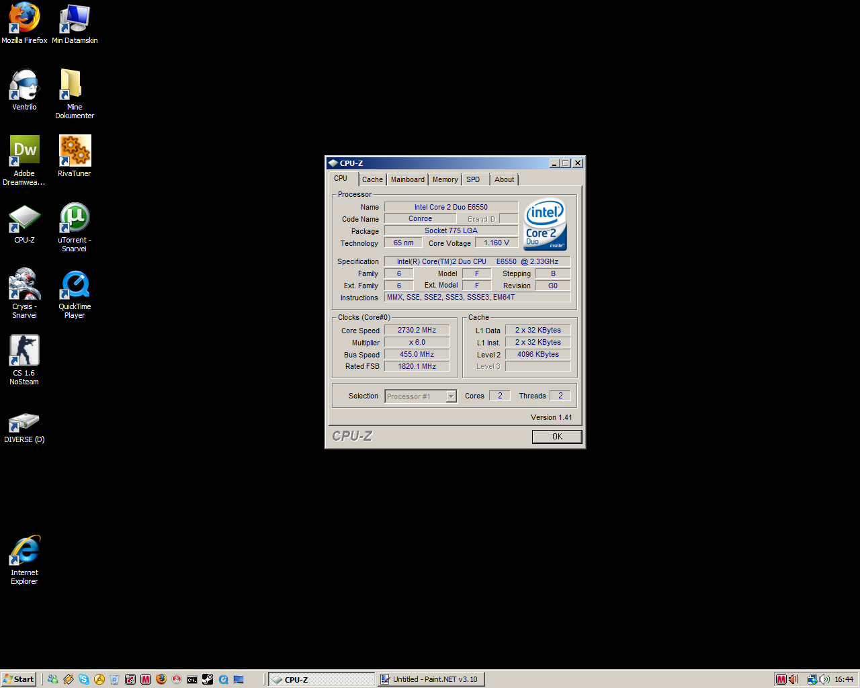The width and height of the screenshot is (860, 688).
Task: Click Level 2 cache value 4096 KBytes
Action: click(538, 355)
